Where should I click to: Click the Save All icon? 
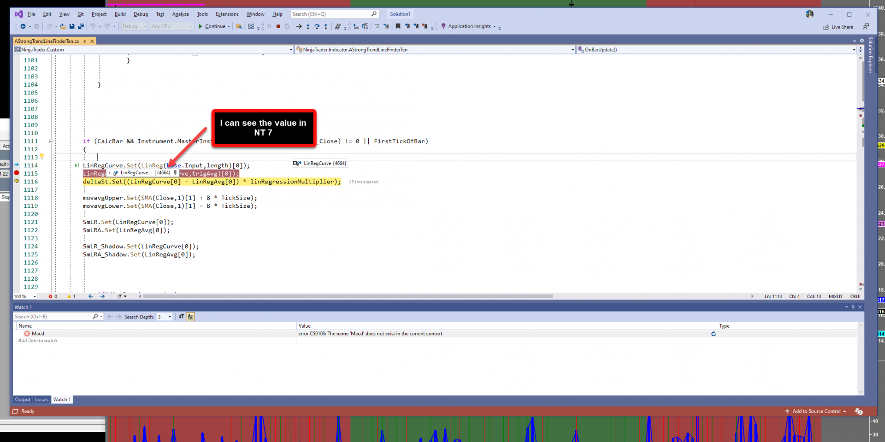(x=81, y=26)
